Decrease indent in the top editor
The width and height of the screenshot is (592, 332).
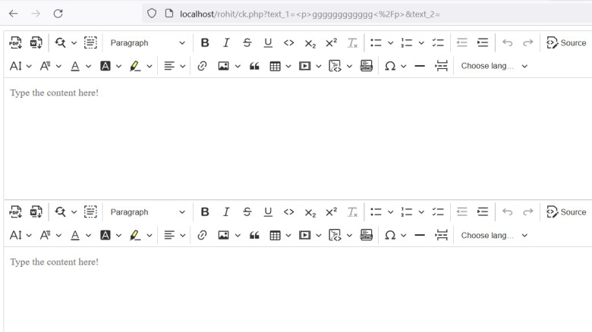(x=461, y=42)
